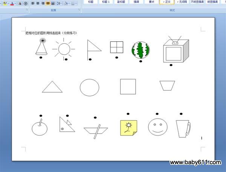Viewport: 226px width, 172px height.
Task: Select the 正文 style
Action: (166, 2)
